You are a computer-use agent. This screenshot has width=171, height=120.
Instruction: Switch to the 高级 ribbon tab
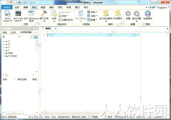click(86, 7)
